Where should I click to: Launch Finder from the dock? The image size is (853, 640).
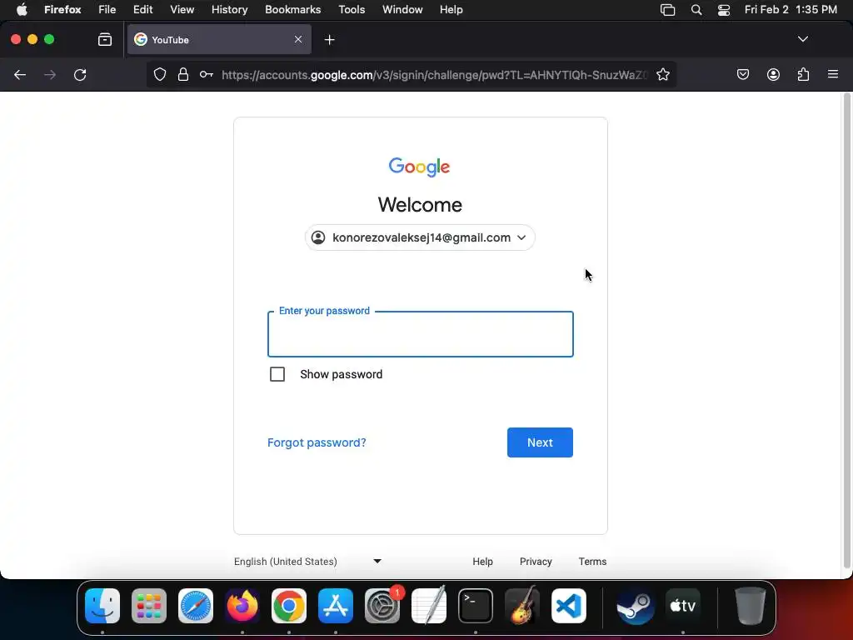[102, 605]
